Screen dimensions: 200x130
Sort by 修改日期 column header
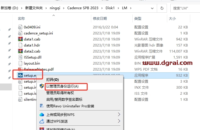click(100, 19)
